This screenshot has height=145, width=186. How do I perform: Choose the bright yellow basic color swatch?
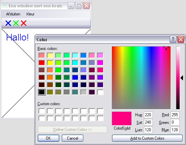(50, 63)
